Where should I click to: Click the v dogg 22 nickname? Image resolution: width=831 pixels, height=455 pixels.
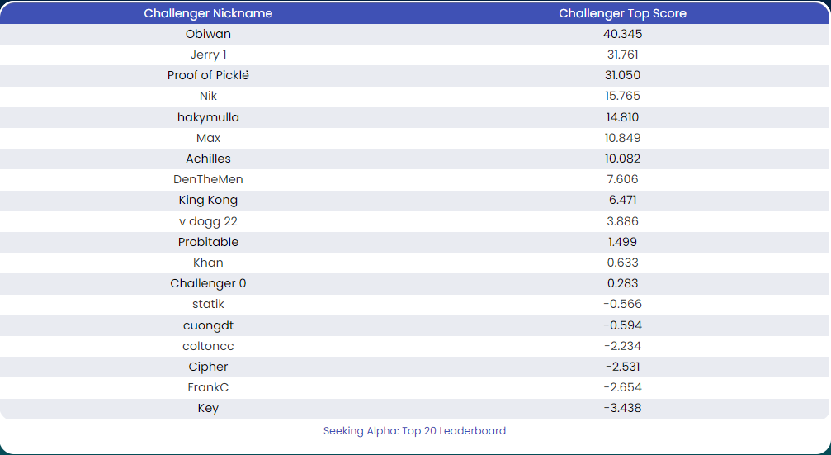click(x=208, y=221)
